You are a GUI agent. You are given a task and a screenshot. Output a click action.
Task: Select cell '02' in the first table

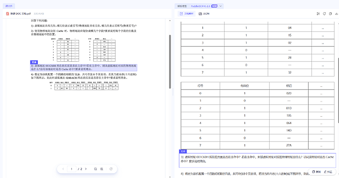[290, 43]
